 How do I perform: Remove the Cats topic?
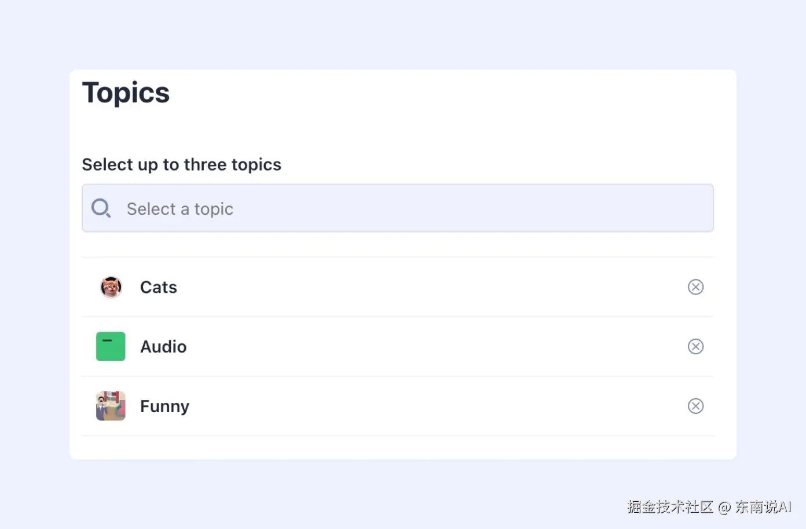pos(695,287)
